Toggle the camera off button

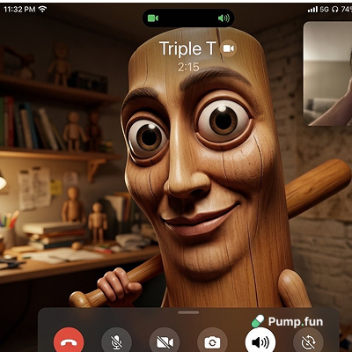point(165,341)
